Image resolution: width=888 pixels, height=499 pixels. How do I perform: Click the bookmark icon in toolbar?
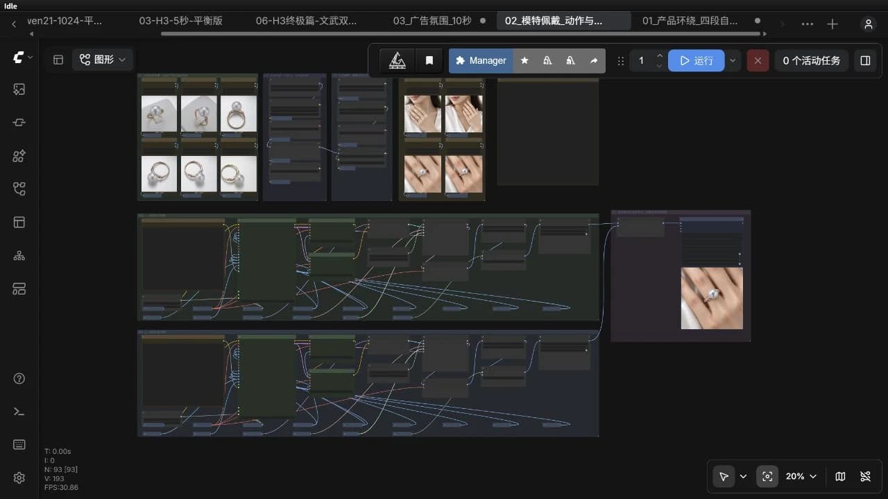429,60
